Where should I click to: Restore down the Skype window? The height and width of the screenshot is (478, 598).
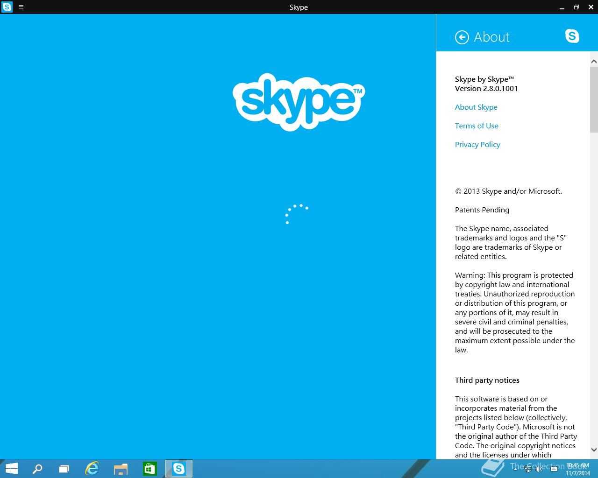tap(576, 7)
